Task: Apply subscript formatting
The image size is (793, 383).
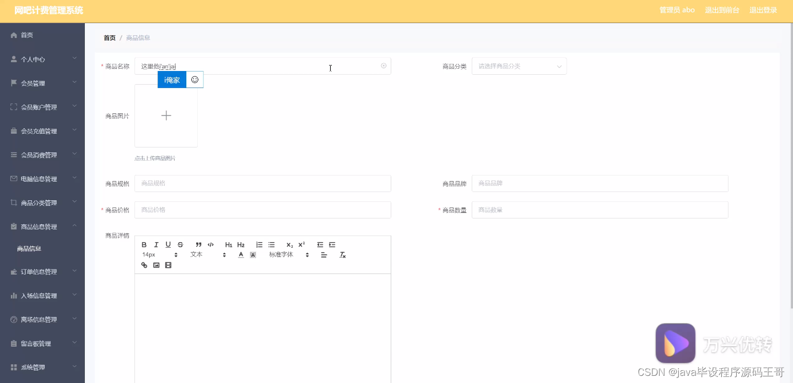Action: coord(289,245)
